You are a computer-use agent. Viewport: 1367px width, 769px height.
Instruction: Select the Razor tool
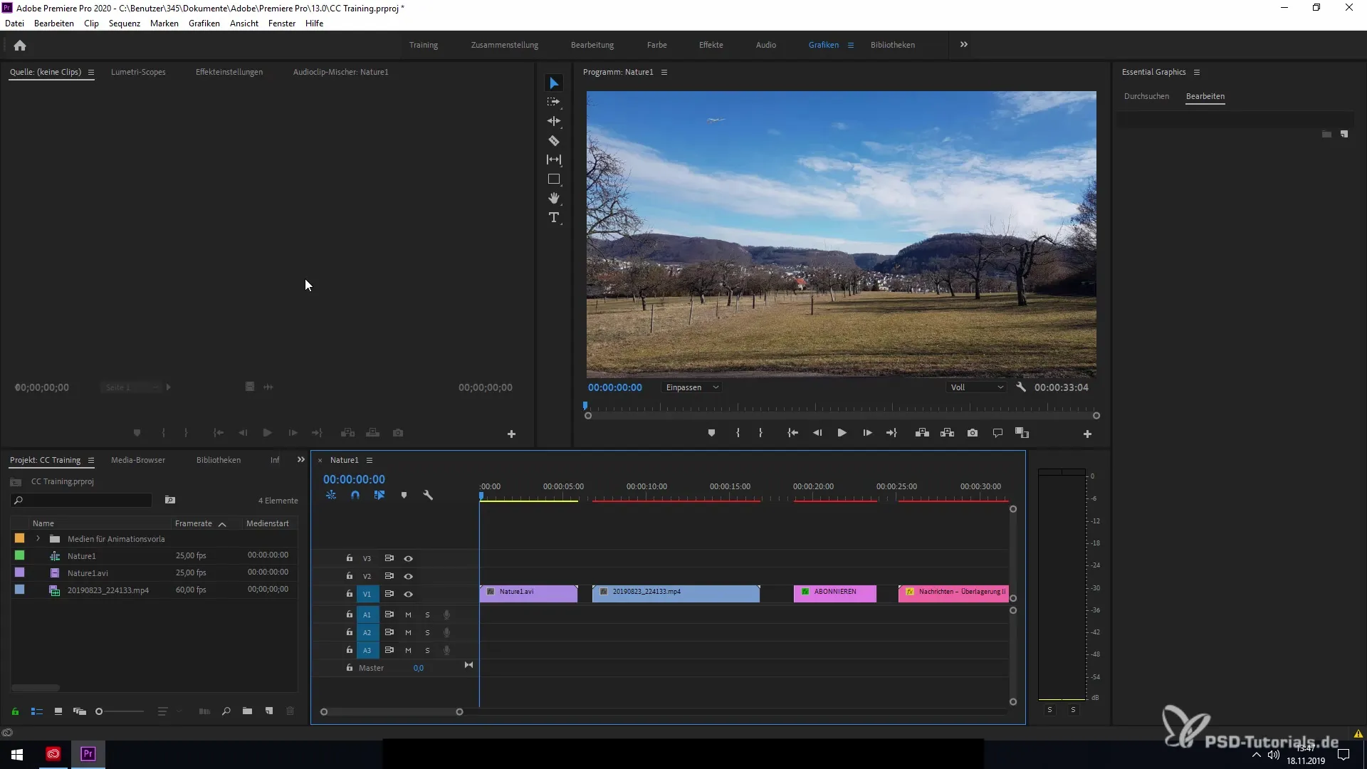pyautogui.click(x=554, y=140)
